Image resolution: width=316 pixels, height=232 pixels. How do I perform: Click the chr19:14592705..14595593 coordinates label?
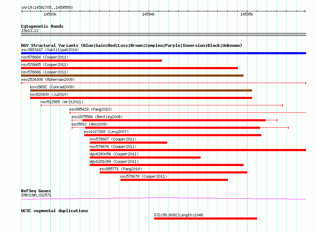point(47,7)
